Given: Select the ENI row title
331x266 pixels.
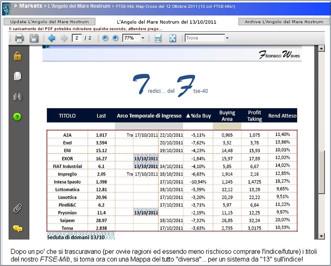Looking at the screenshot, I should (68, 151).
